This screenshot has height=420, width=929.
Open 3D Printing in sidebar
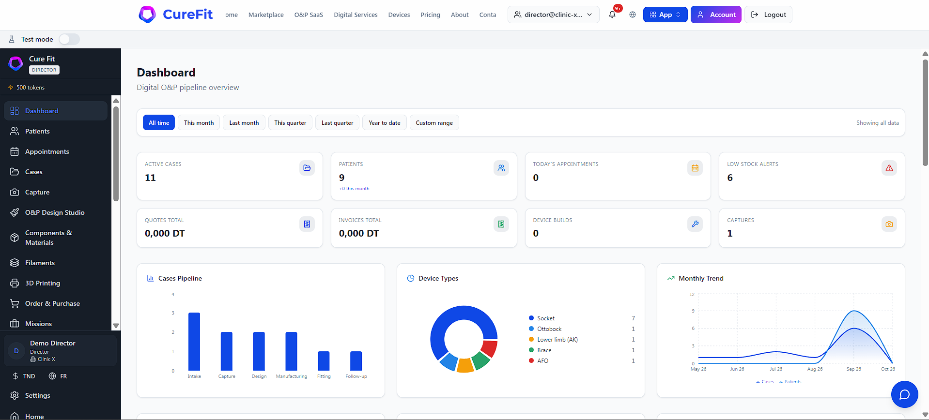pyautogui.click(x=56, y=283)
